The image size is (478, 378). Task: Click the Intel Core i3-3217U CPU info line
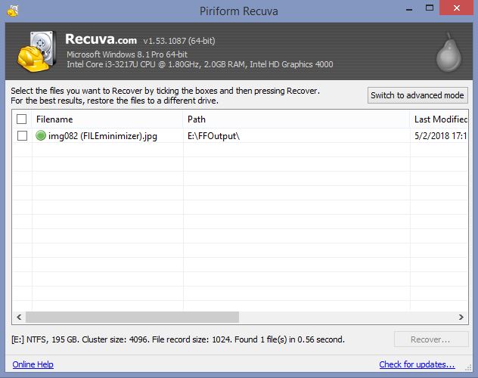click(200, 64)
